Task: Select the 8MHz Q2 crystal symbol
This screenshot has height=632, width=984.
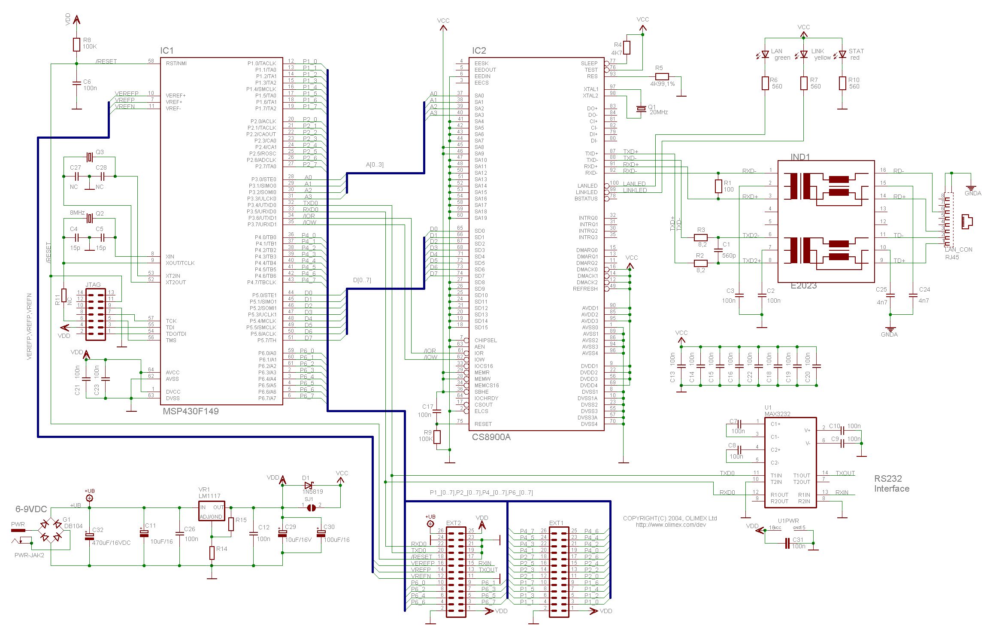Action: pos(89,219)
